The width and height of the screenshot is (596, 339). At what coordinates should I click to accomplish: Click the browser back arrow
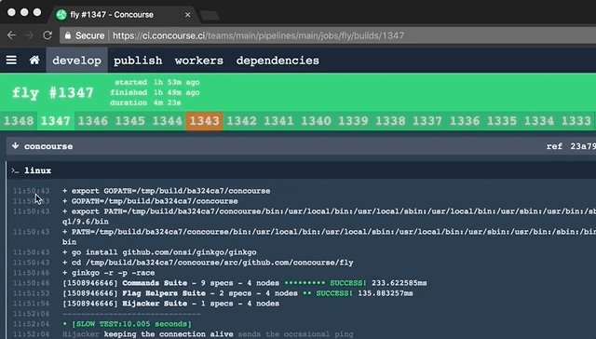[x=12, y=35]
